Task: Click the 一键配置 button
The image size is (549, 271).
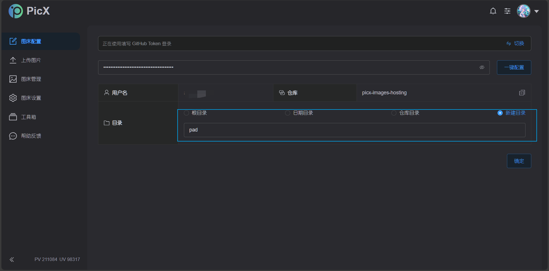Action: coord(514,67)
